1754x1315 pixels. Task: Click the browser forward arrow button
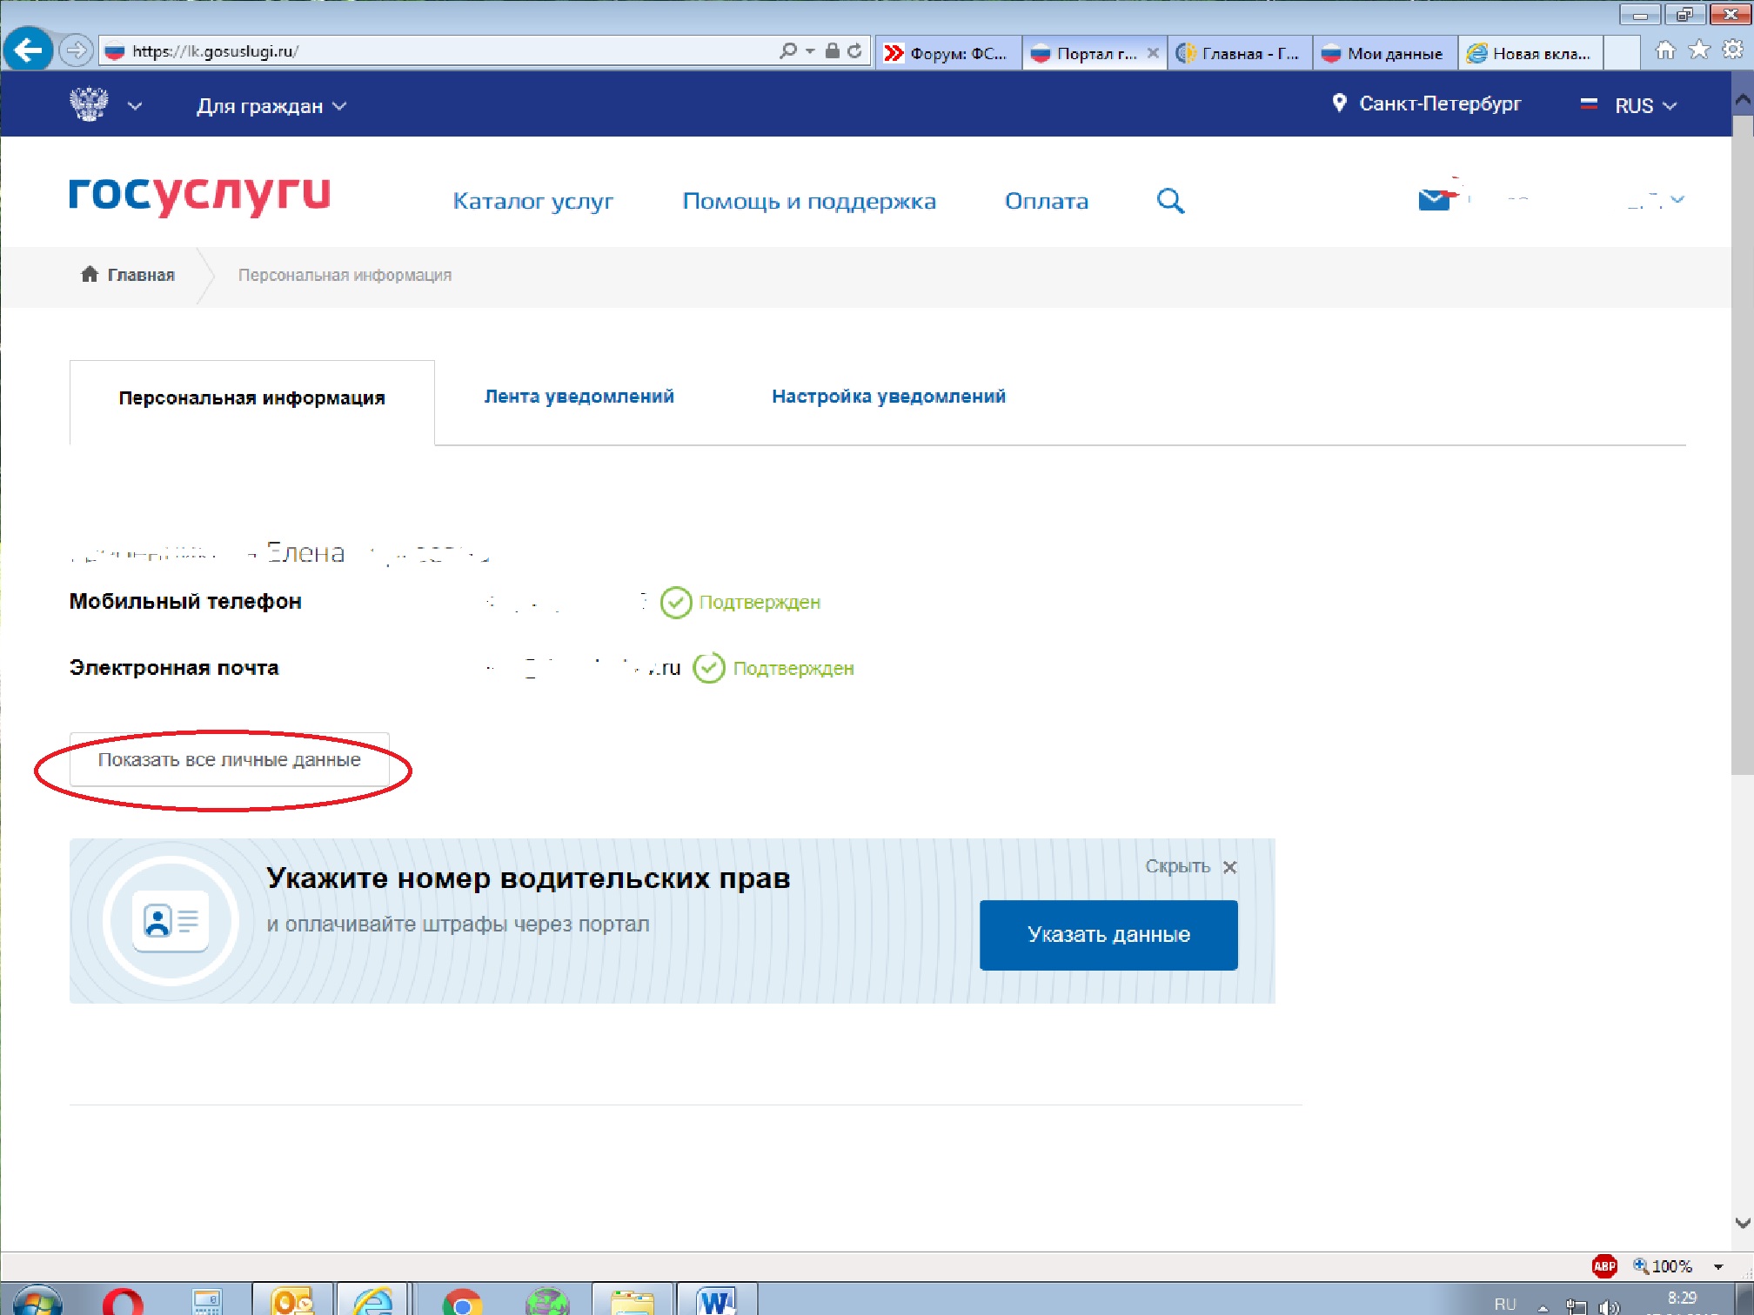coord(77,50)
